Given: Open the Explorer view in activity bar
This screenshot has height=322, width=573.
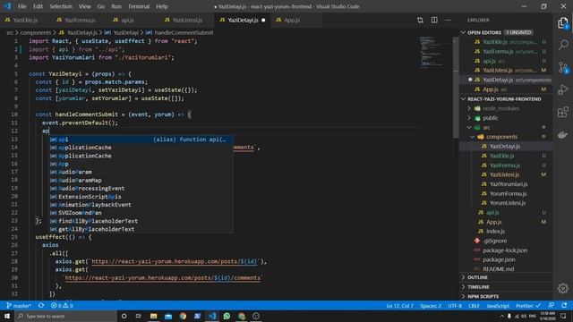Looking at the screenshot, I should (x=563, y=23).
